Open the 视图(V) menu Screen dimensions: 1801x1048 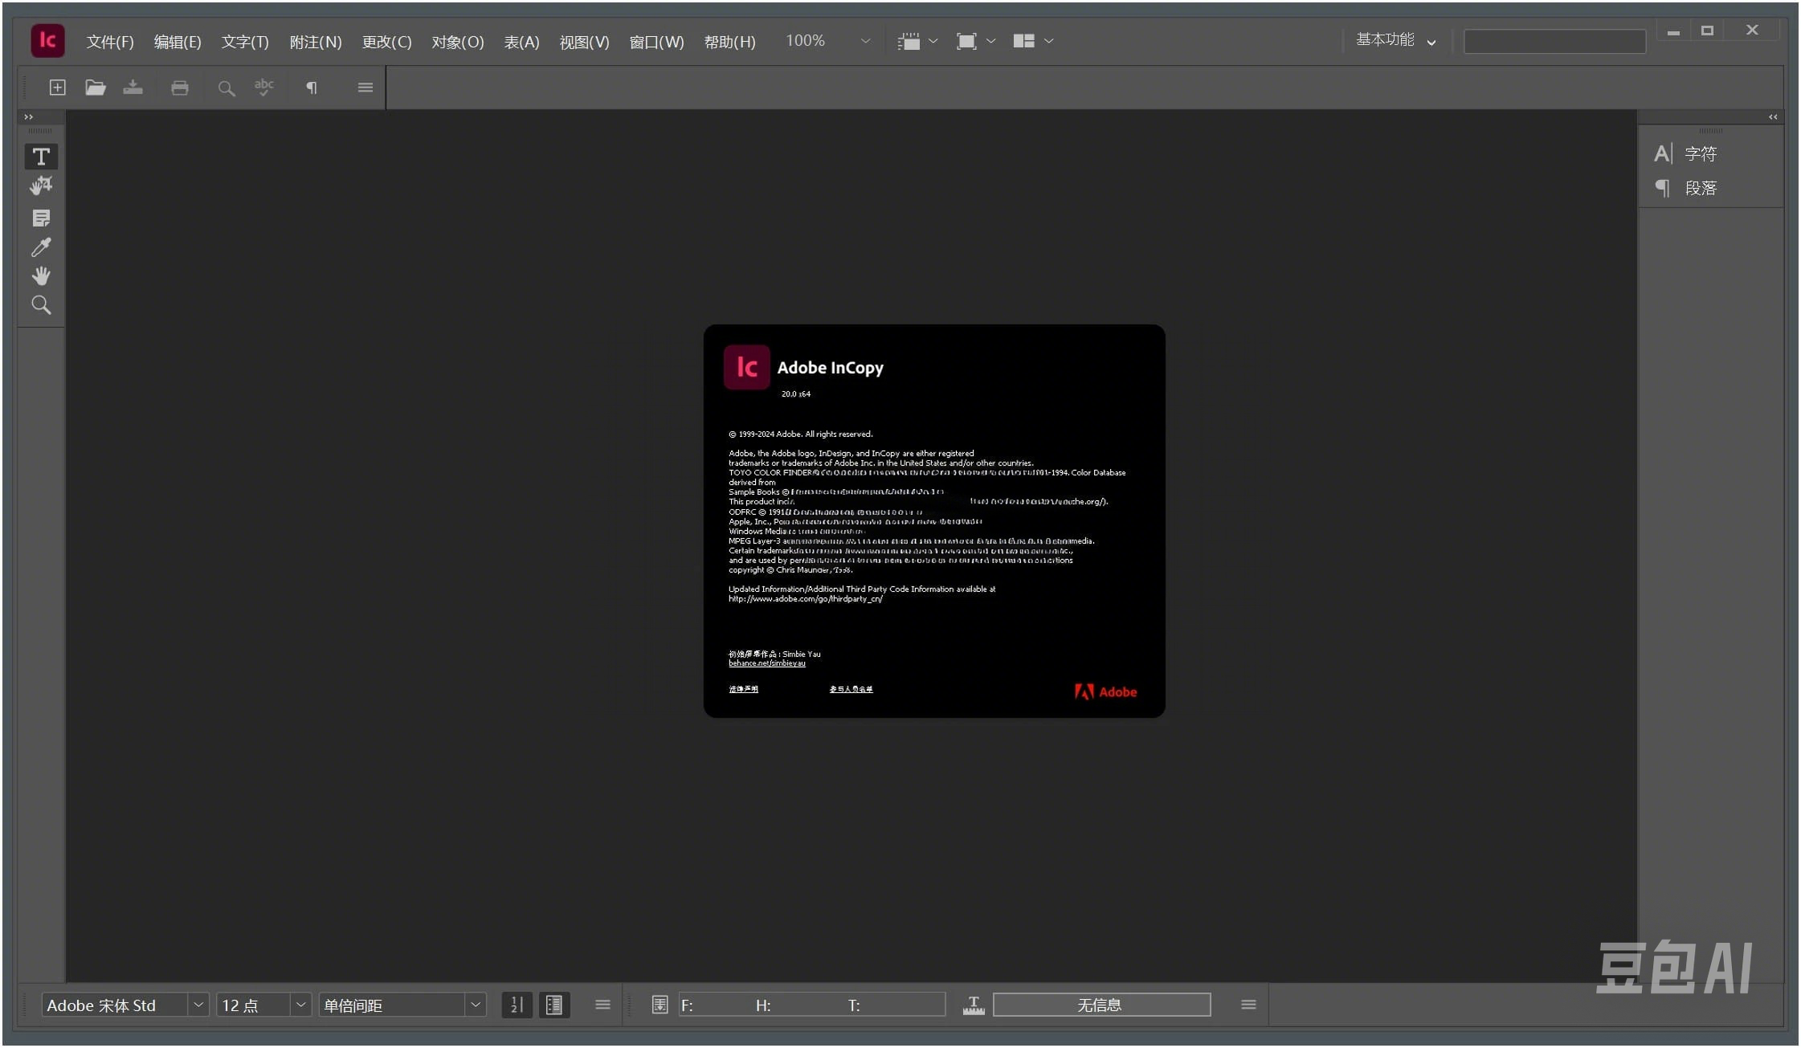coord(584,42)
